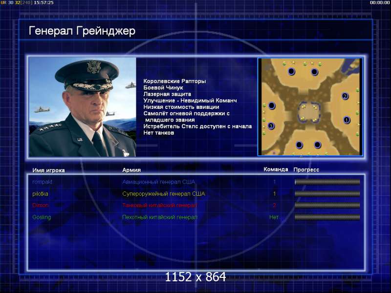Select player name 'rompakt'
Screen dimensions: 391x293
click(x=42, y=182)
